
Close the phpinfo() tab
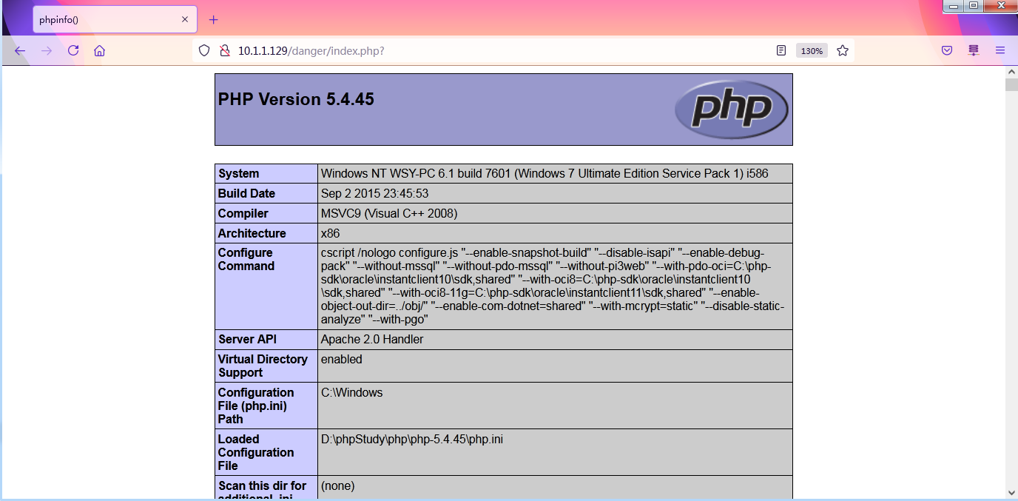pos(185,20)
